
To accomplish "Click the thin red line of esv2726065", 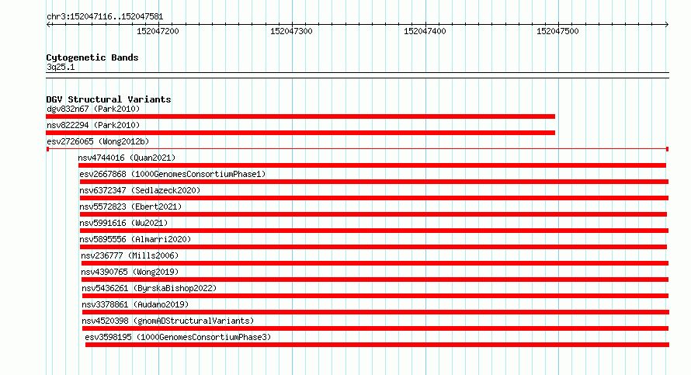I will click(x=357, y=149).
